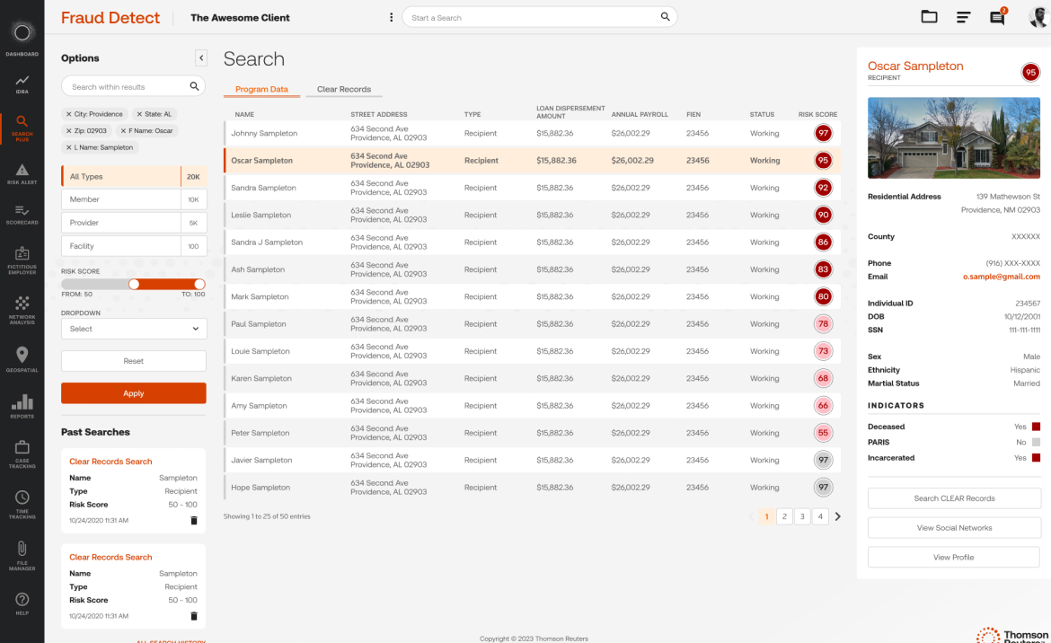Viewport: 1051px width, 643px height.
Task: Open the o.sample@gmail.com email link
Action: pos(1002,277)
